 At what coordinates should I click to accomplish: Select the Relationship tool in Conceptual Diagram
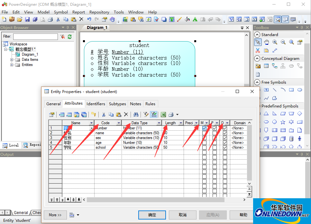coord(275,66)
